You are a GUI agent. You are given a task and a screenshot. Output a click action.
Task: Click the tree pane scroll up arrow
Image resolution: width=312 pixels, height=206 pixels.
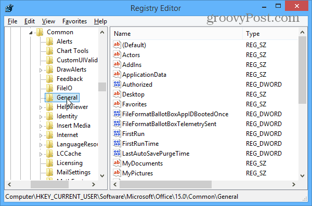pyautogui.click(x=102, y=32)
